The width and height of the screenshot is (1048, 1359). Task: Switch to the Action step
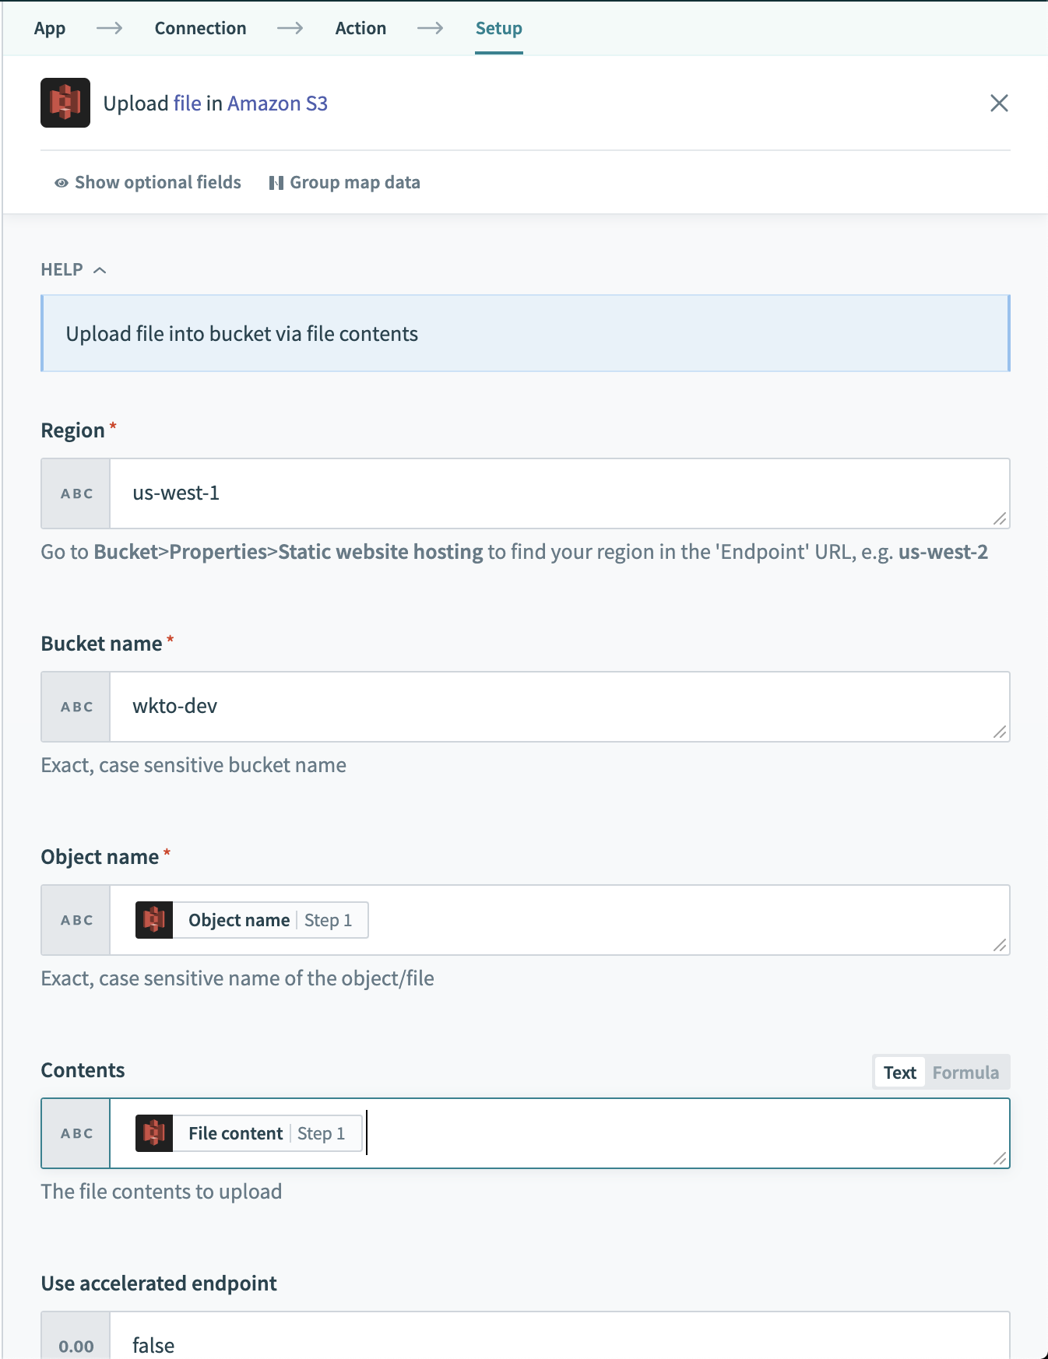(360, 28)
